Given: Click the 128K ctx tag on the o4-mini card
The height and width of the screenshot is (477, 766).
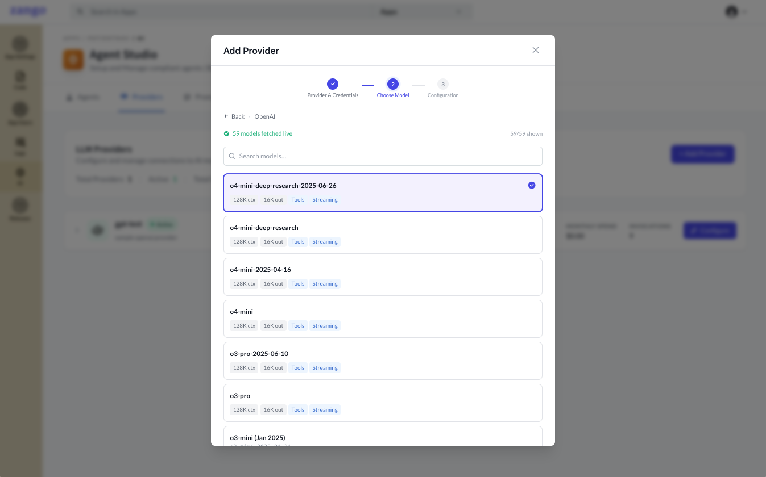Looking at the screenshot, I should [244, 326].
